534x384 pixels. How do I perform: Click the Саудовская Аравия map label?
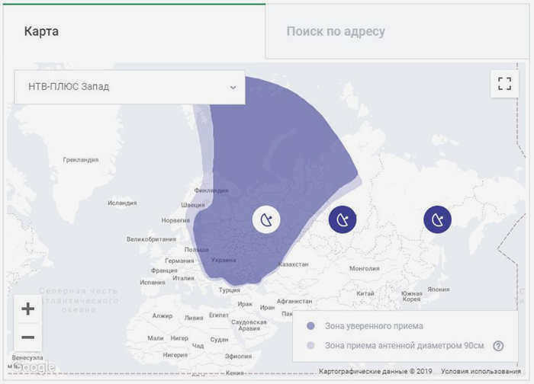pos(249,325)
